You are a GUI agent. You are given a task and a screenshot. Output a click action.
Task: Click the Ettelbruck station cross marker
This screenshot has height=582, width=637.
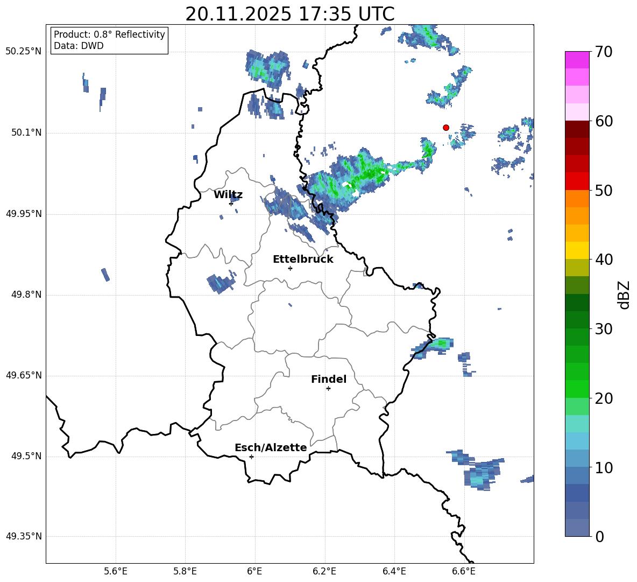(x=290, y=268)
